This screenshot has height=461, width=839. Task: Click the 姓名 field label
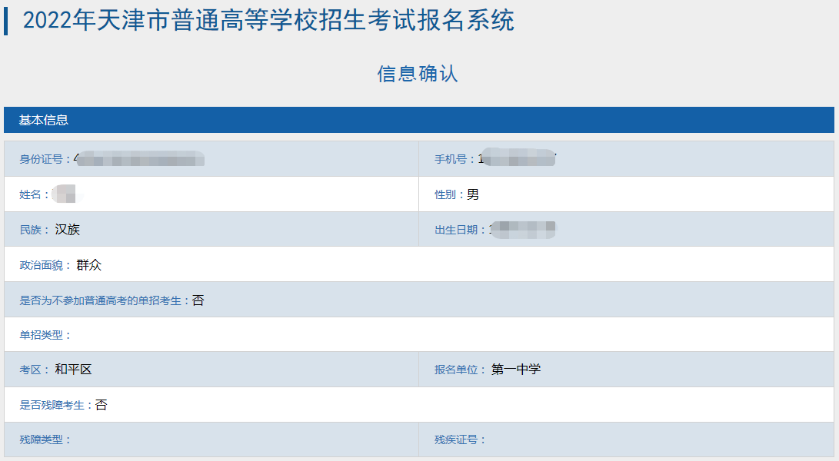click(x=32, y=194)
